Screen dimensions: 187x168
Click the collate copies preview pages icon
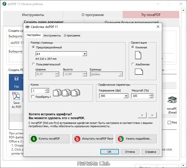pyautogui.click(x=66, y=92)
